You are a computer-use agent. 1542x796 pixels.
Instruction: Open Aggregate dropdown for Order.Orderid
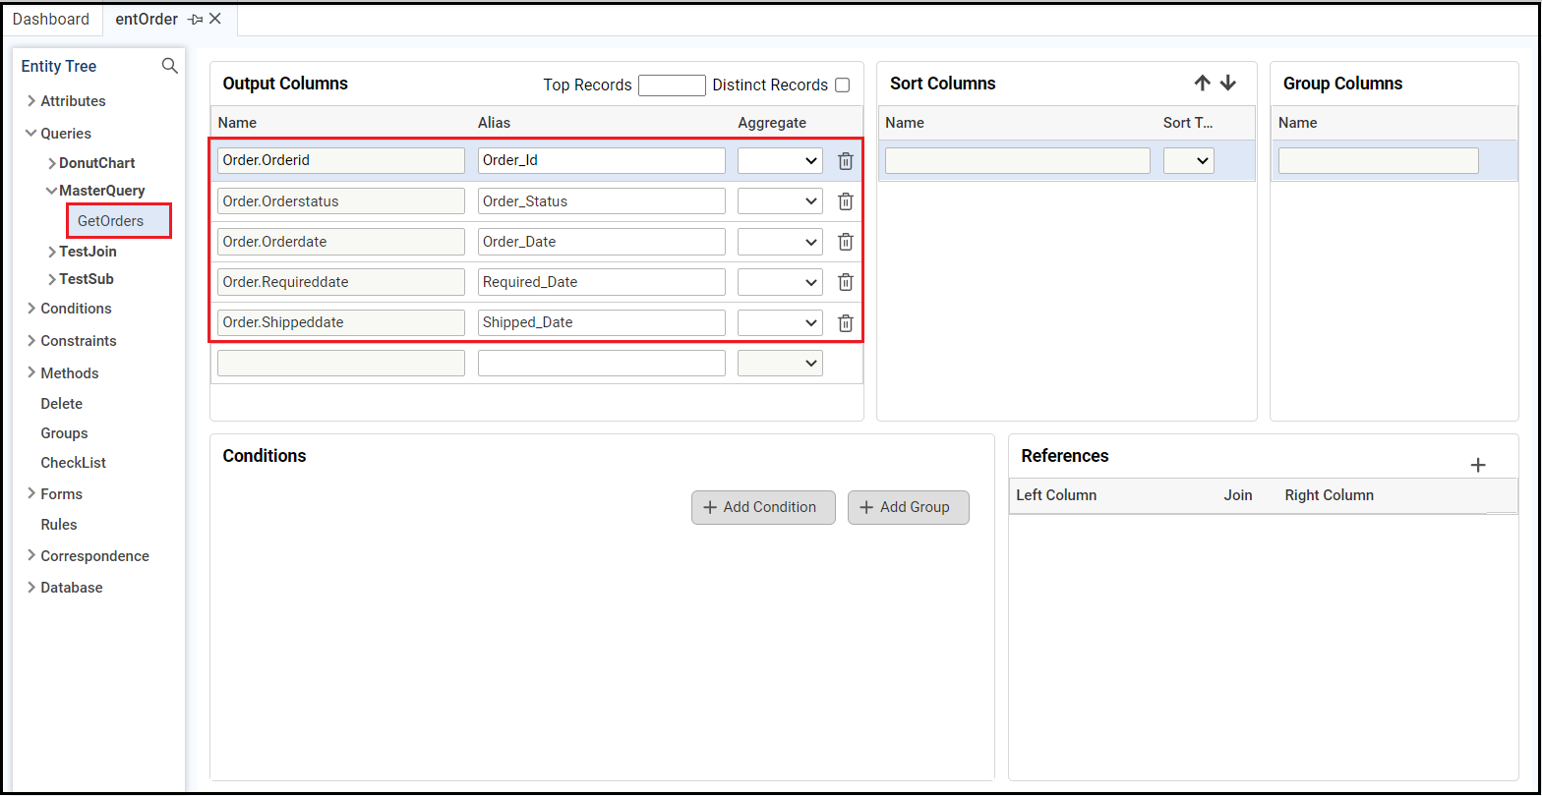click(x=780, y=161)
